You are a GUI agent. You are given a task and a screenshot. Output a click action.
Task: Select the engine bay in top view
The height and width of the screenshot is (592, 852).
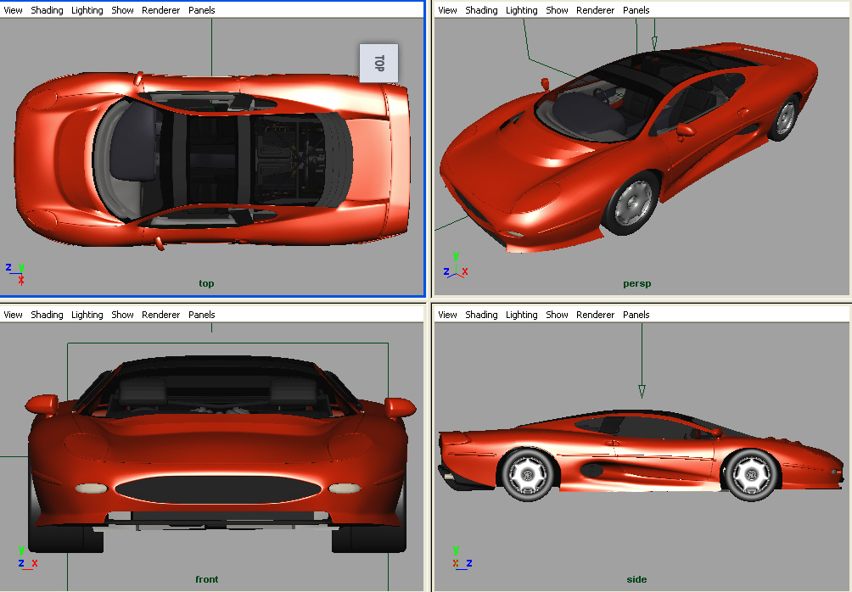click(x=288, y=160)
